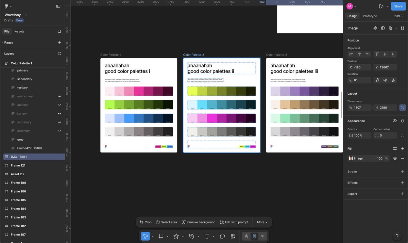Click Select area in image toolbar
Image resolution: width=408 pixels, height=243 pixels.
tap(166, 222)
